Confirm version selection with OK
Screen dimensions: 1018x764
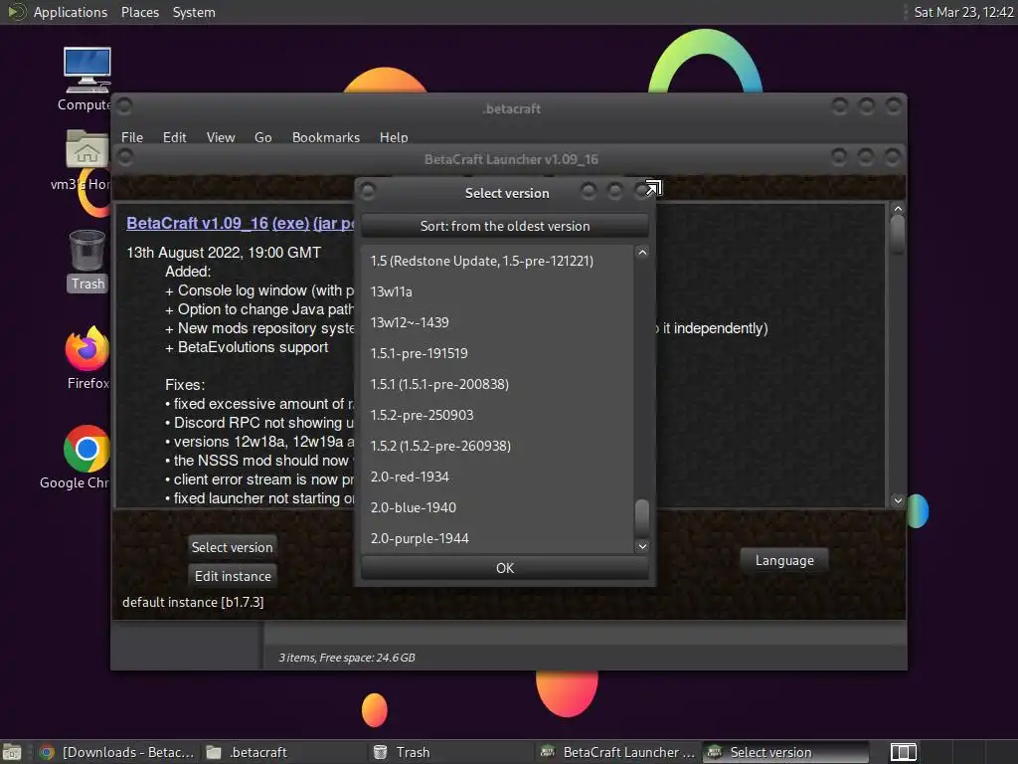click(504, 568)
